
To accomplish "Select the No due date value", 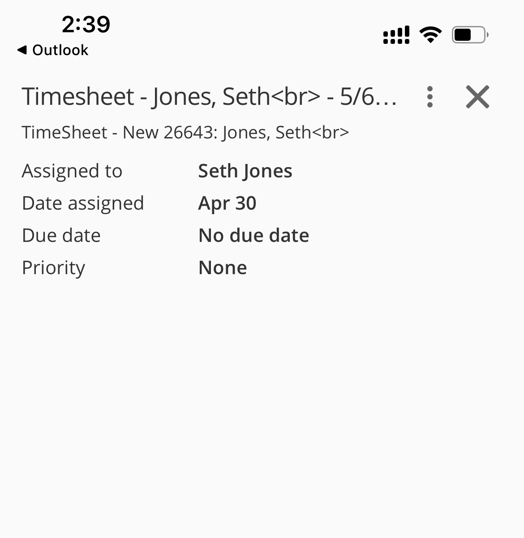I will coord(253,236).
